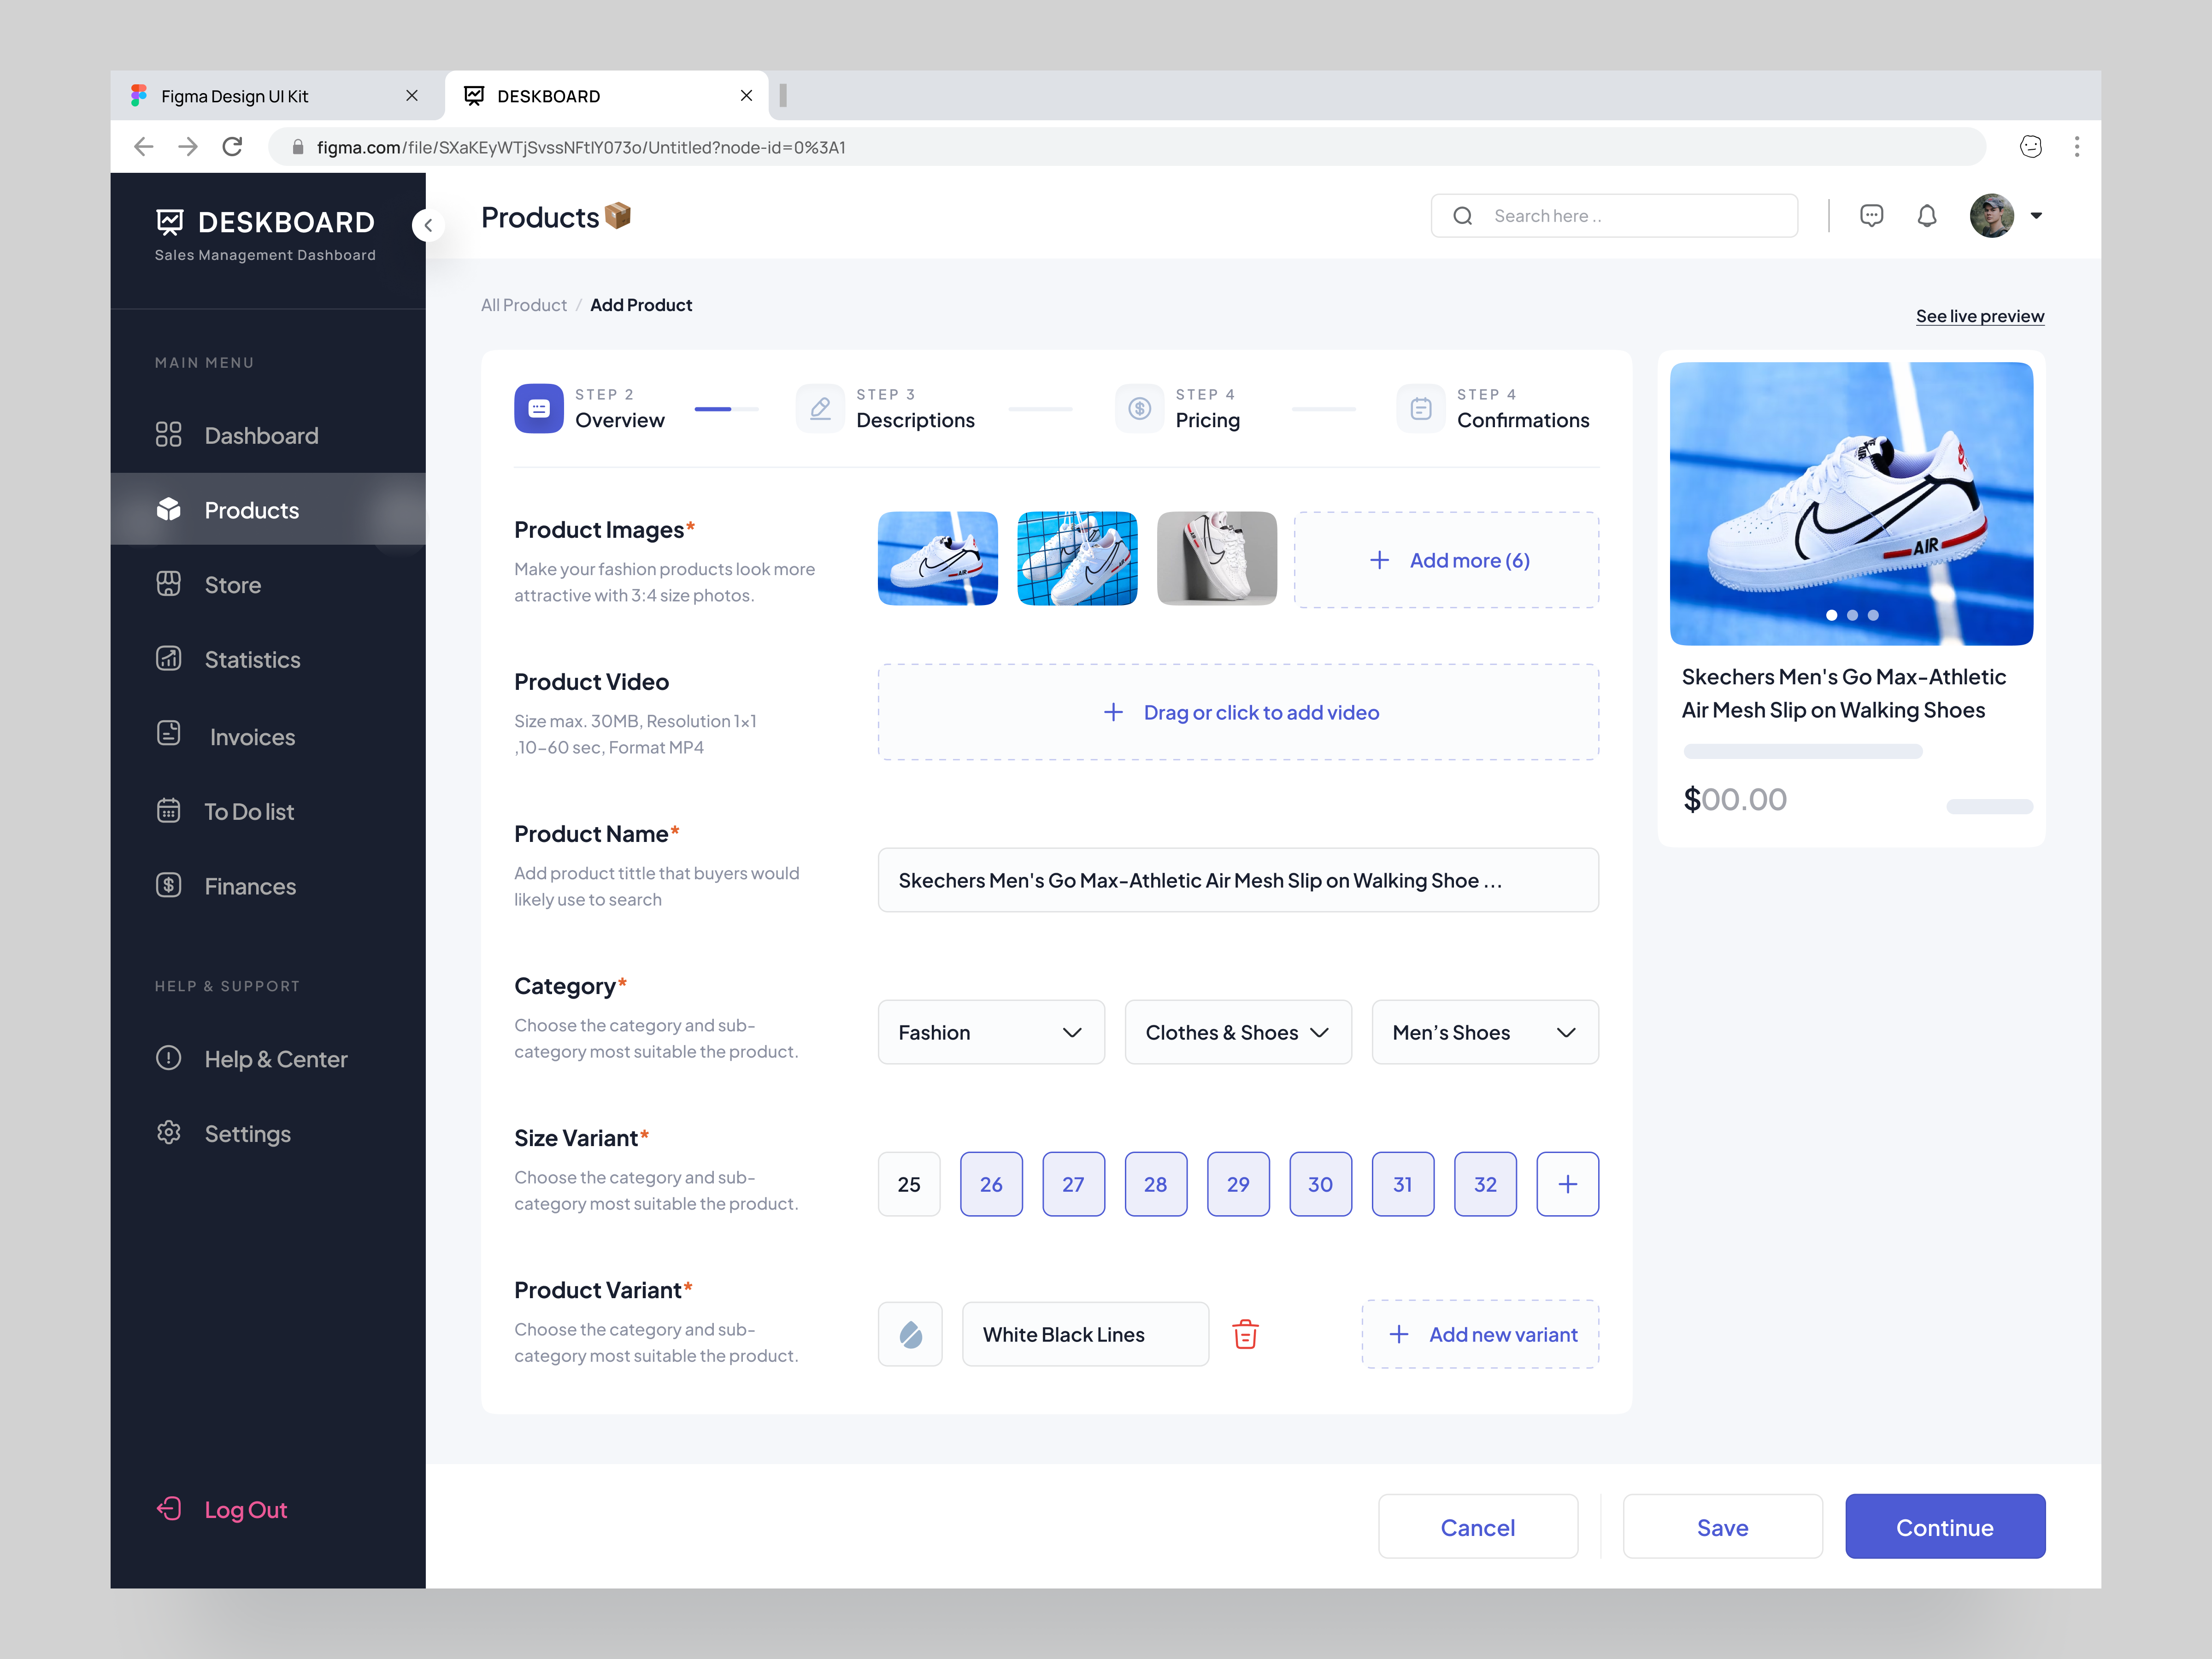Delete the White Black Lines variant

[1245, 1333]
